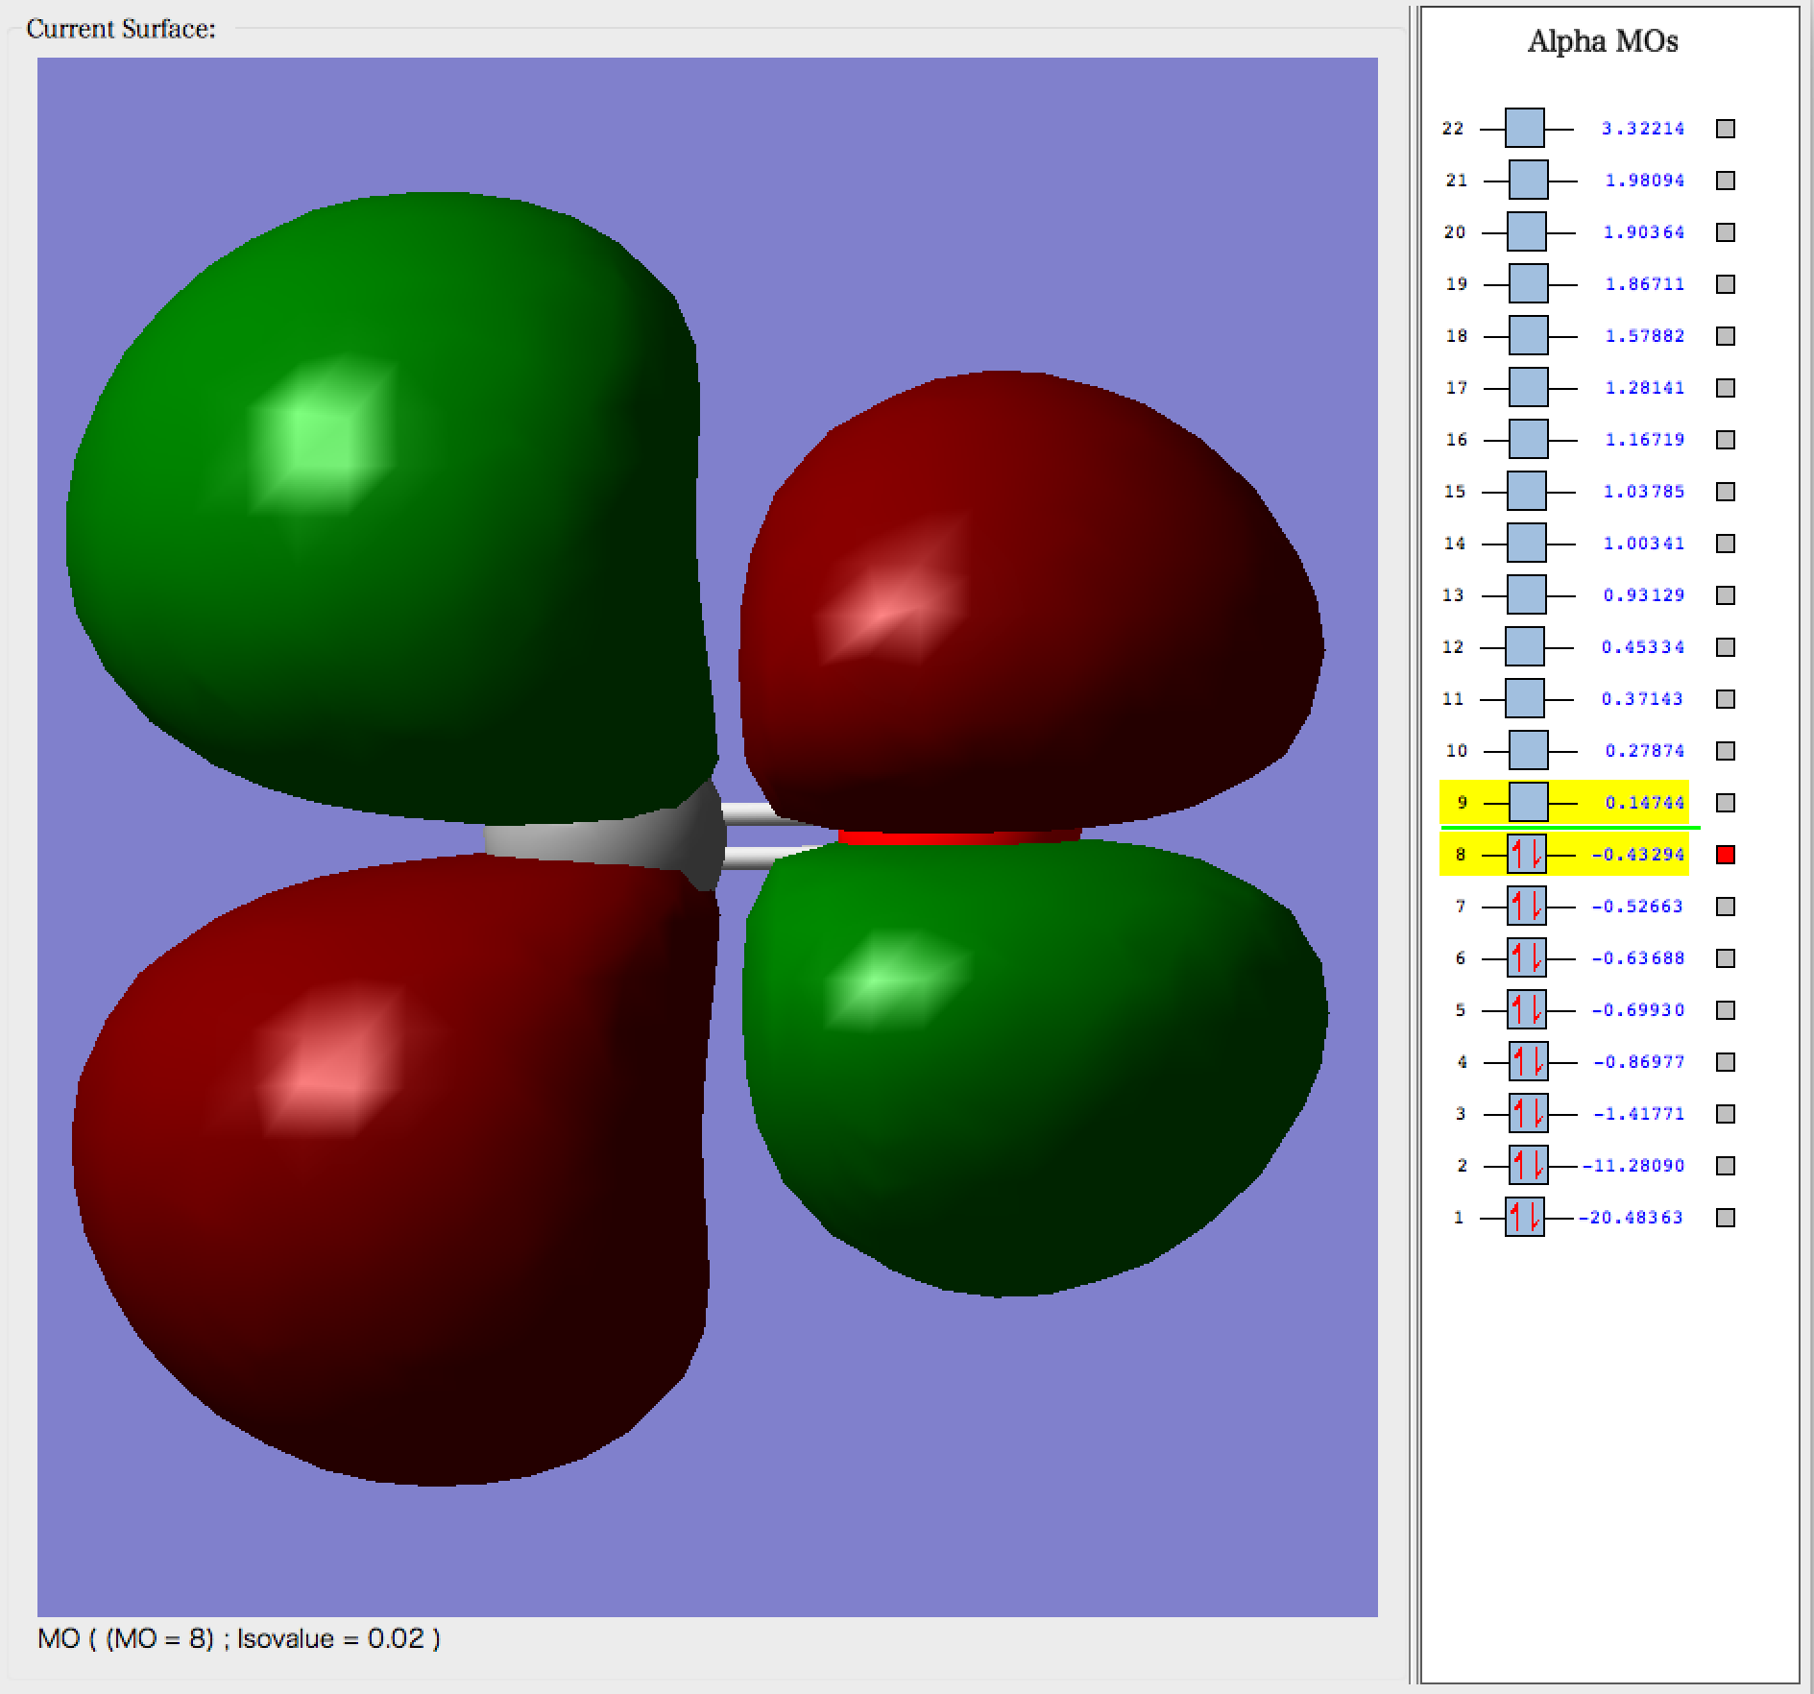Select the energy value 0.14744 for MO 9

(x=1644, y=802)
